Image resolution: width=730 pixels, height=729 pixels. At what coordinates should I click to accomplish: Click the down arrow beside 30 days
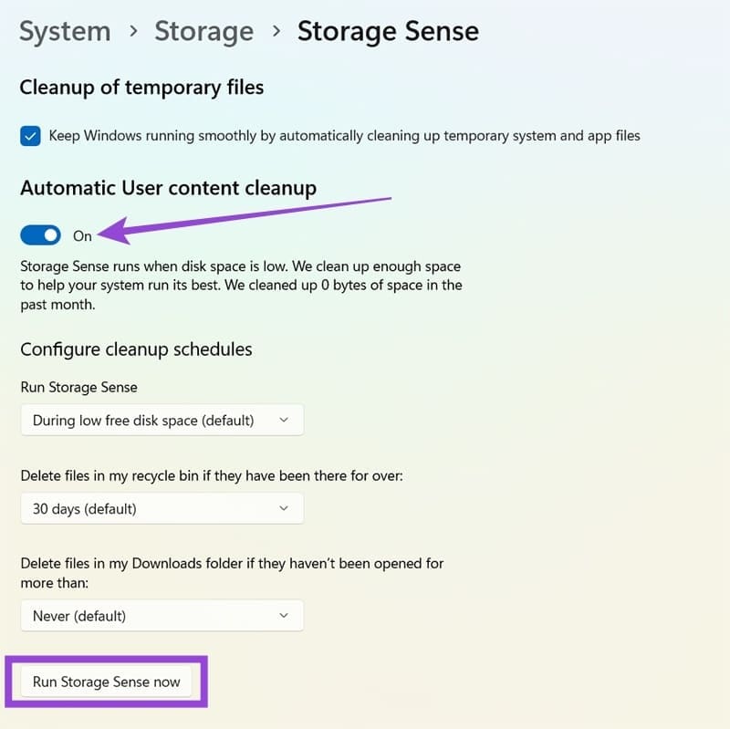point(283,508)
